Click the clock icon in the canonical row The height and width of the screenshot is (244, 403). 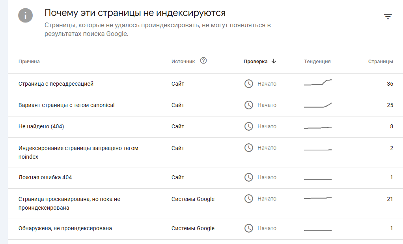[x=248, y=105]
